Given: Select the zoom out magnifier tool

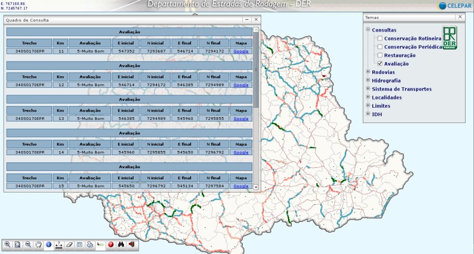Looking at the screenshot, I should click(28, 245).
